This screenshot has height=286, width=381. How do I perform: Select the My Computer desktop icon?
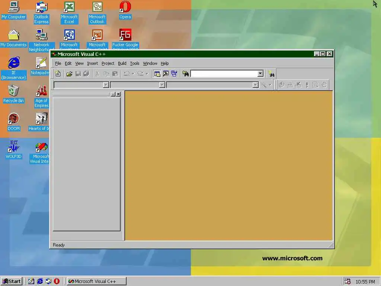click(14, 10)
